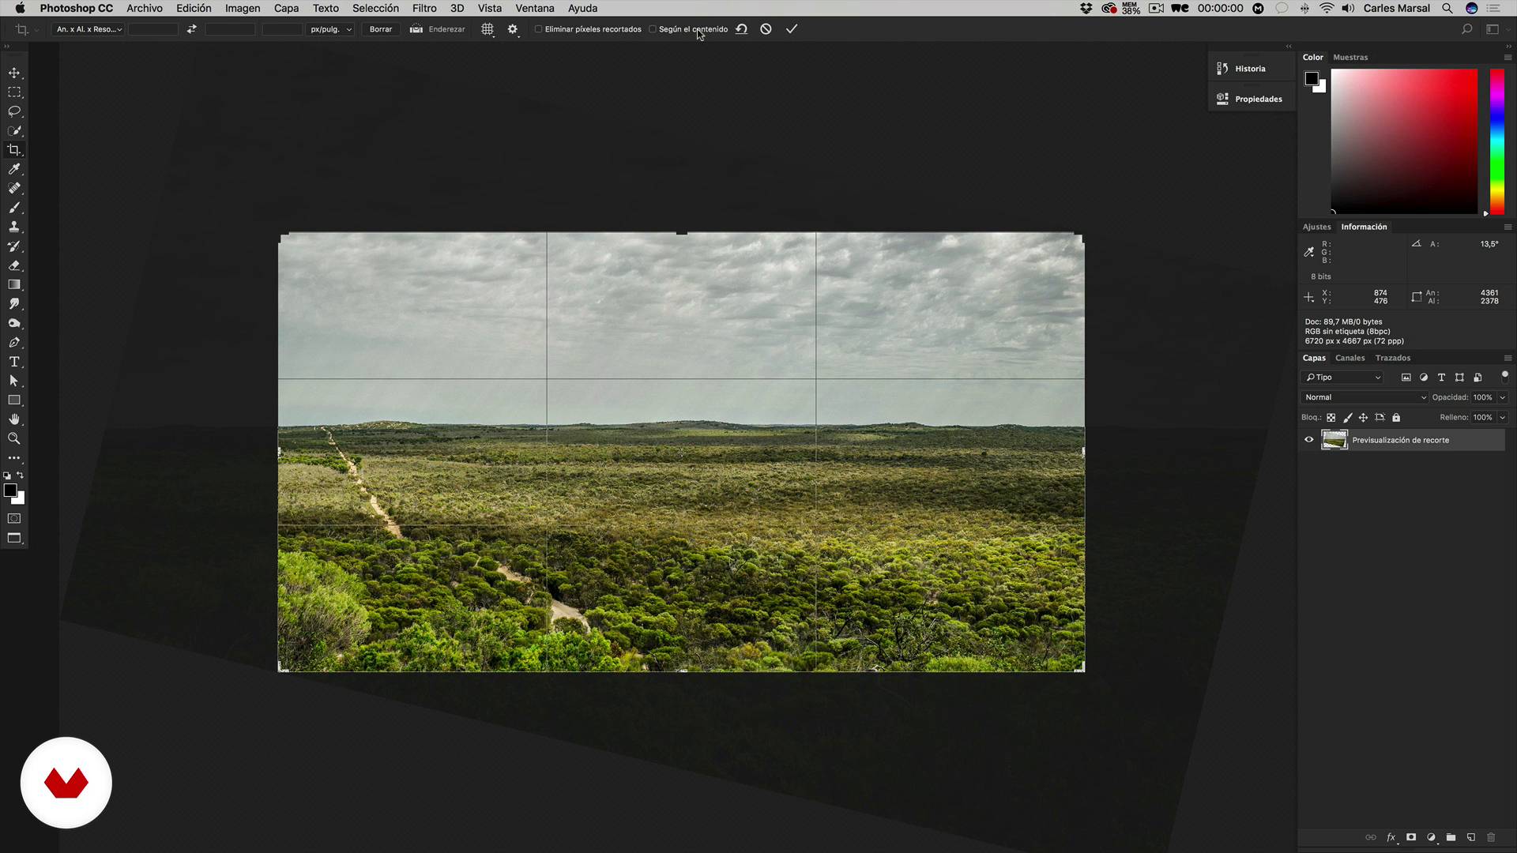Select the Zoom tool
This screenshot has height=853, width=1517.
14,438
